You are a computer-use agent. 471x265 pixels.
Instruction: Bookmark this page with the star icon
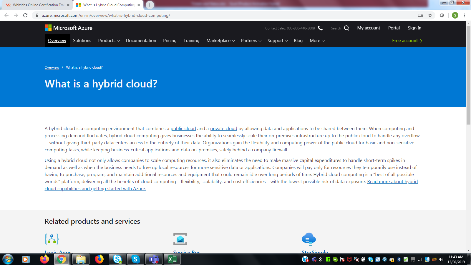[x=430, y=15]
